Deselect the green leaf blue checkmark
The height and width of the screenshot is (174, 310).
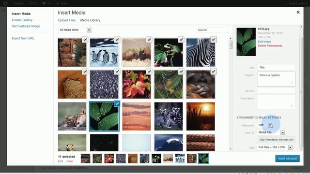(x=117, y=103)
